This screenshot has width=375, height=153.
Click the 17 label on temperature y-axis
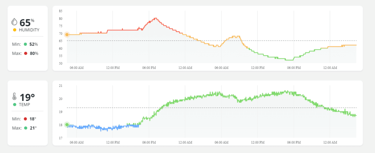point(60,138)
